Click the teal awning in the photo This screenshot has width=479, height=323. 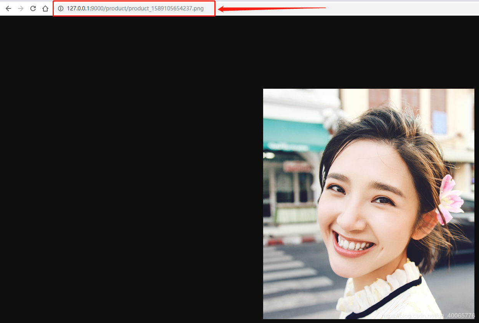pos(295,135)
